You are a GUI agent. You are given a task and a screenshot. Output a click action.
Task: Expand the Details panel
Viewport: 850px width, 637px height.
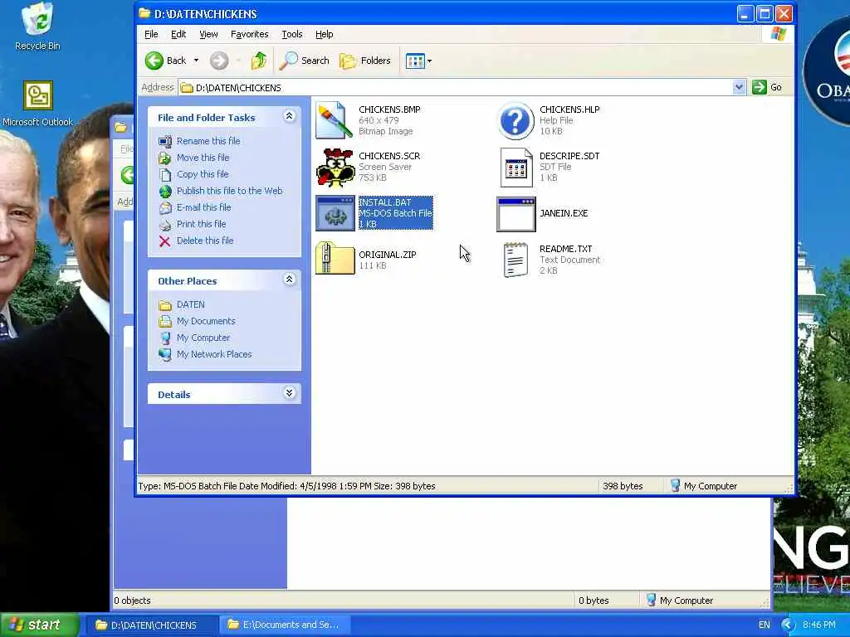pyautogui.click(x=290, y=393)
